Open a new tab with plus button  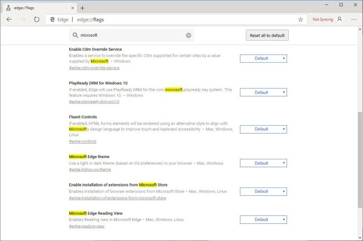click(x=82, y=8)
